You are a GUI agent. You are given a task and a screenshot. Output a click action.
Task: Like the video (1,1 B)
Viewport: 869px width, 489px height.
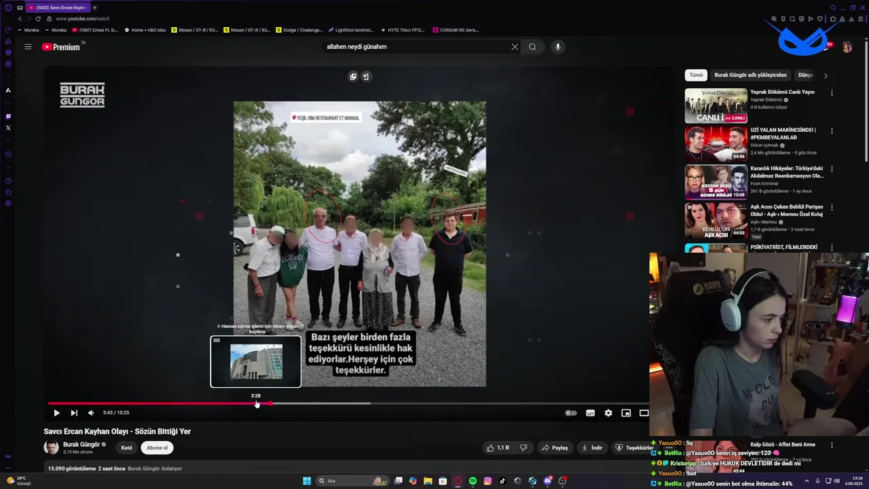coord(498,448)
